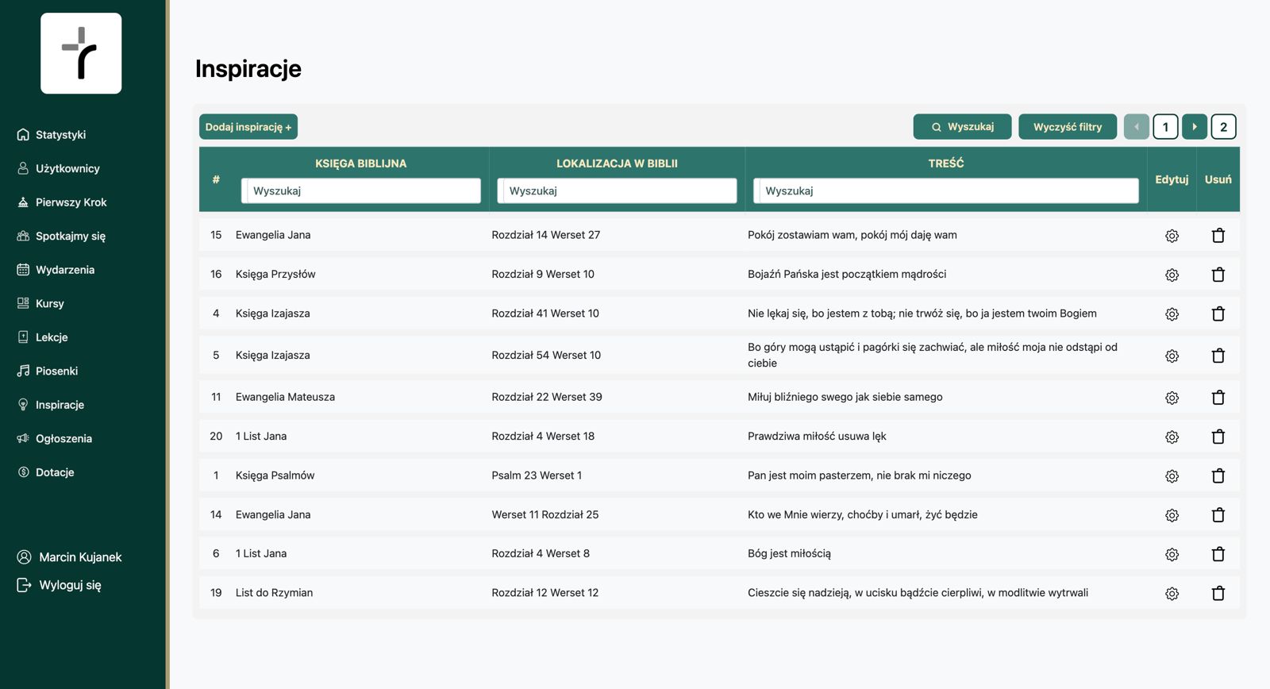The height and width of the screenshot is (689, 1270).
Task: Focus the Treść search field
Action: pos(946,191)
